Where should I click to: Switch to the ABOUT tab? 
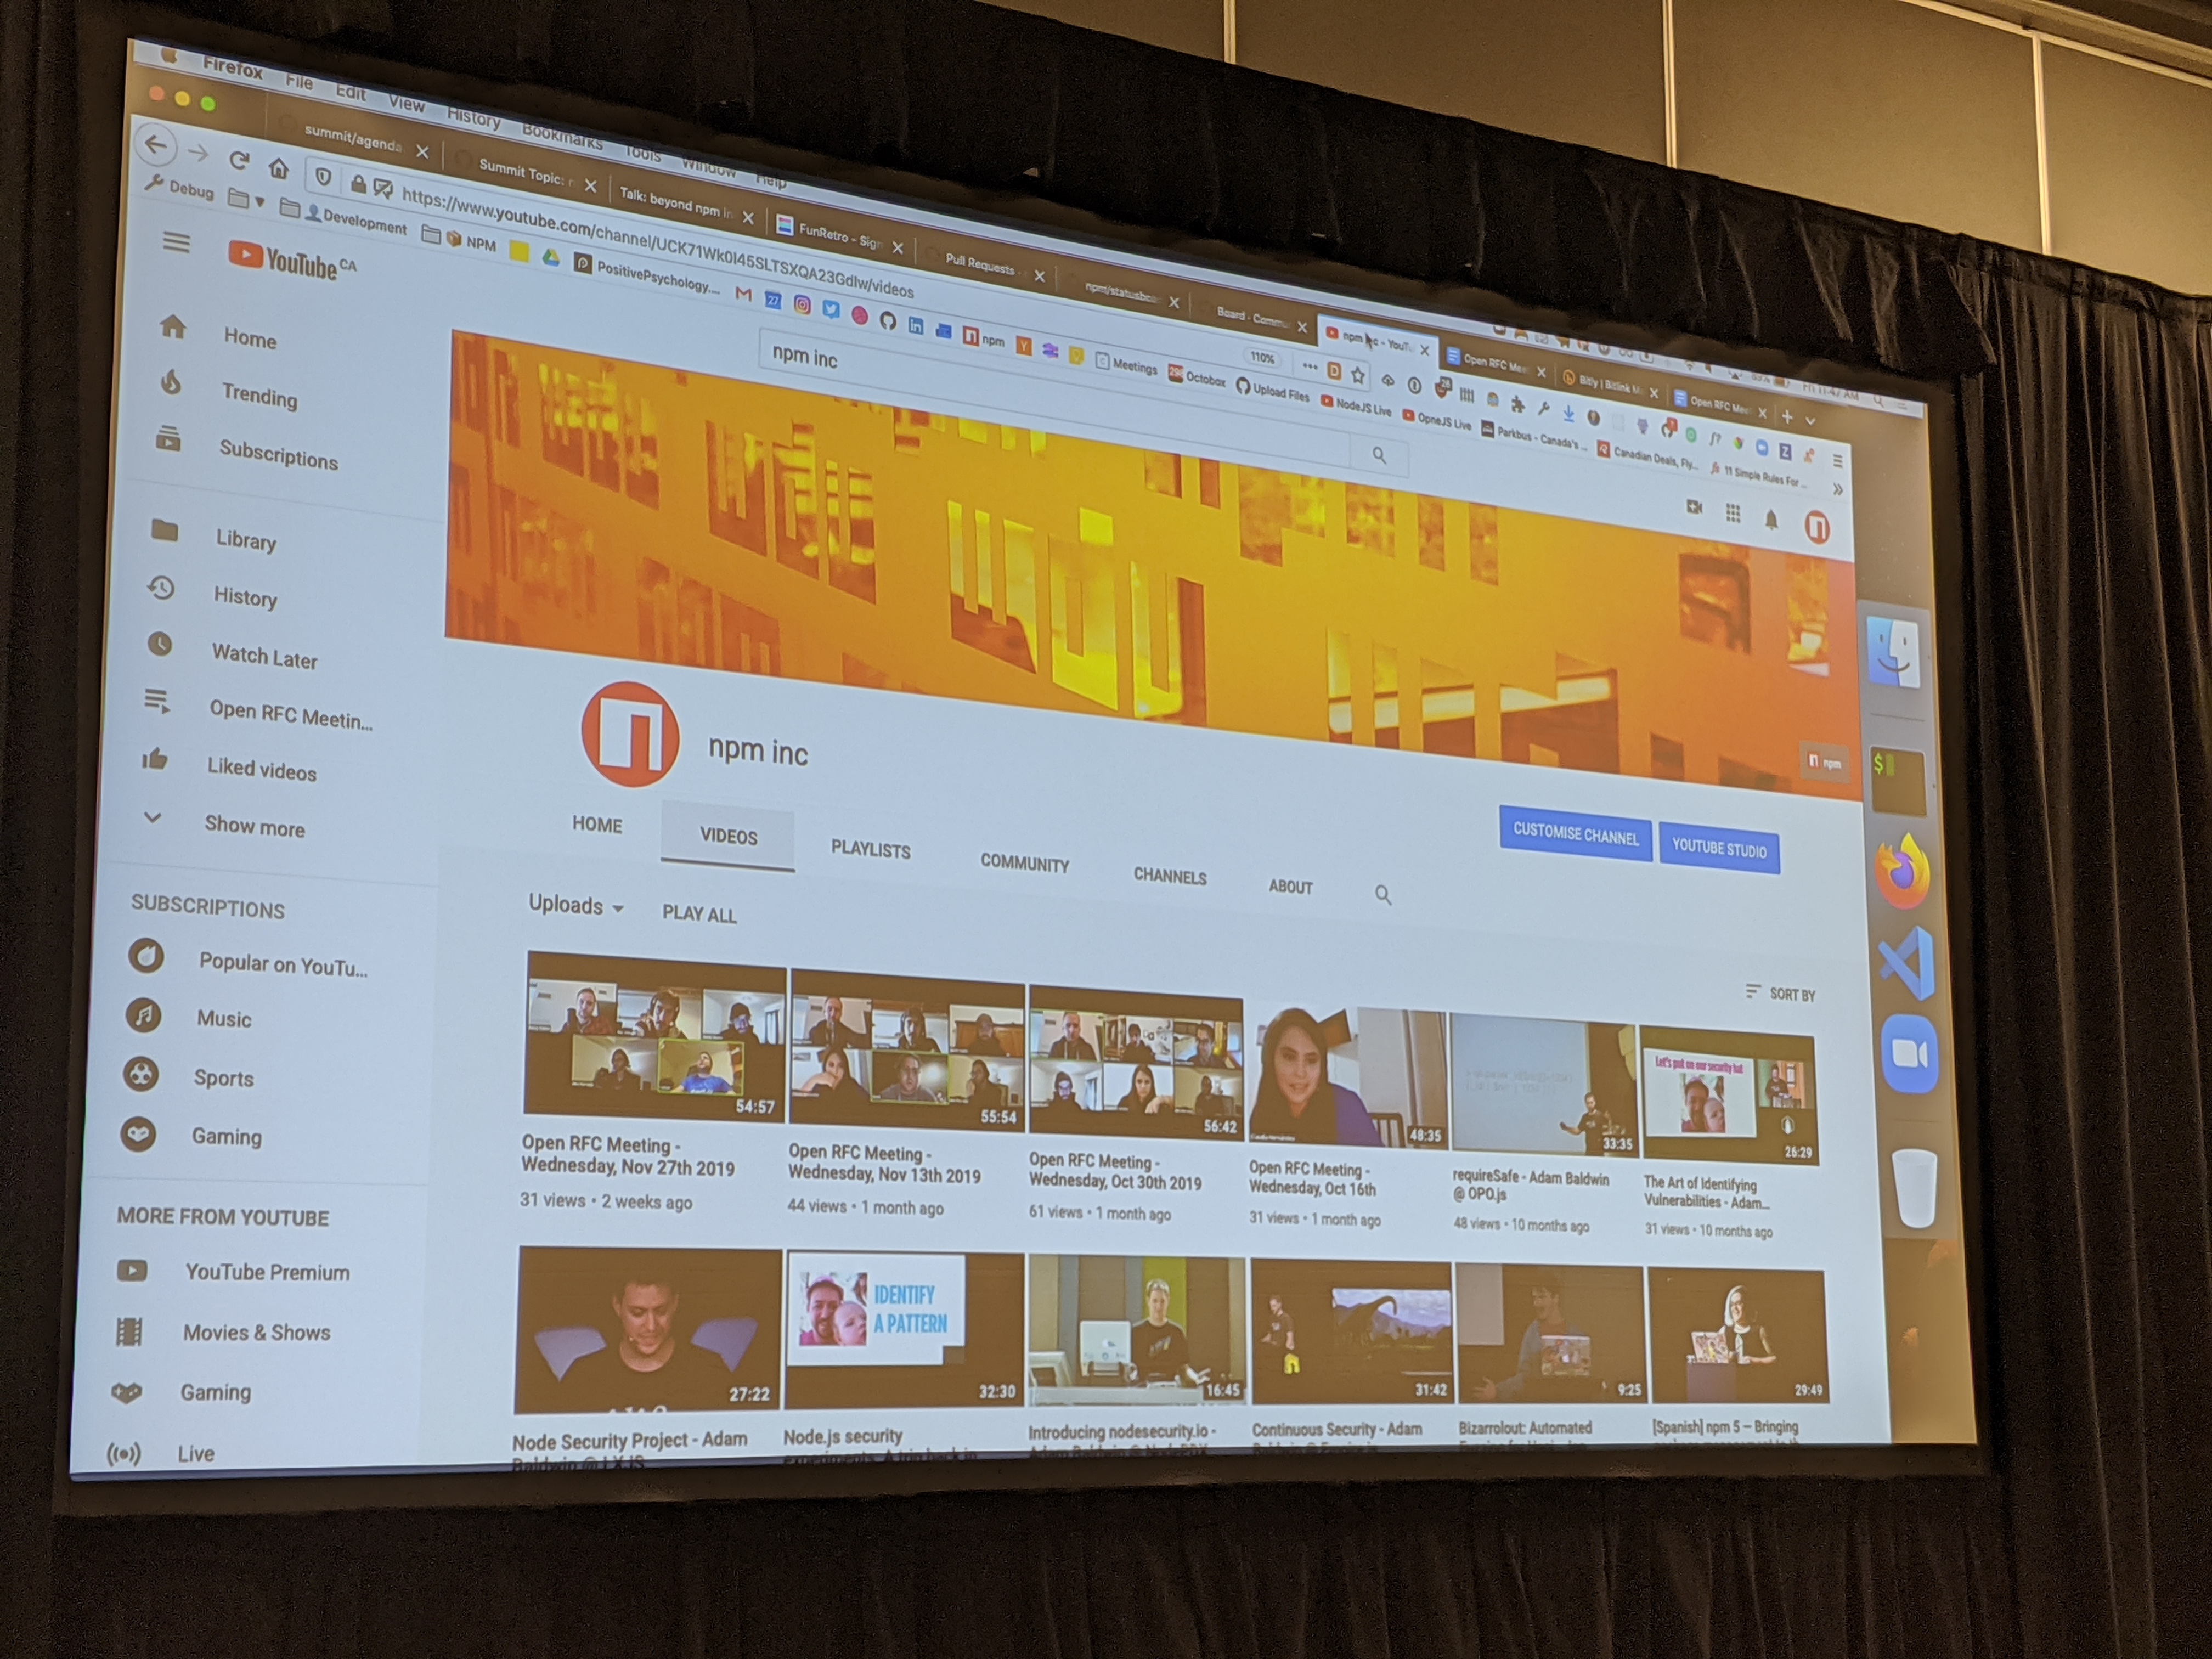[1291, 886]
